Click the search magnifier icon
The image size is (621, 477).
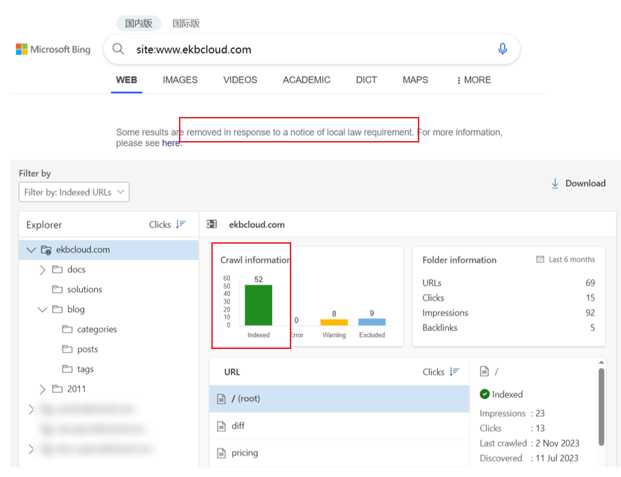click(118, 49)
